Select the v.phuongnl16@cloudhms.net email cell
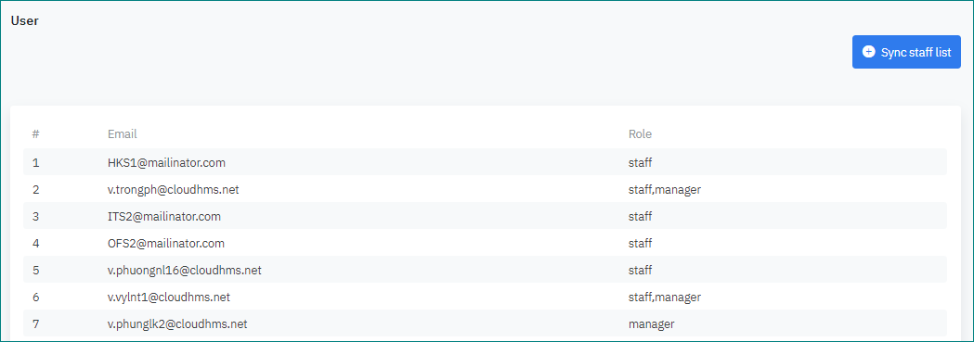The height and width of the screenshot is (342, 974). (x=185, y=270)
